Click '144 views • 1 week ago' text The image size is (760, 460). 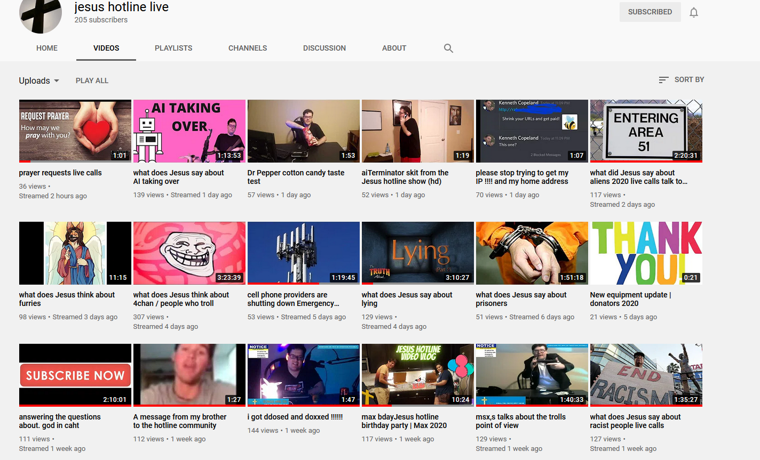coord(284,431)
